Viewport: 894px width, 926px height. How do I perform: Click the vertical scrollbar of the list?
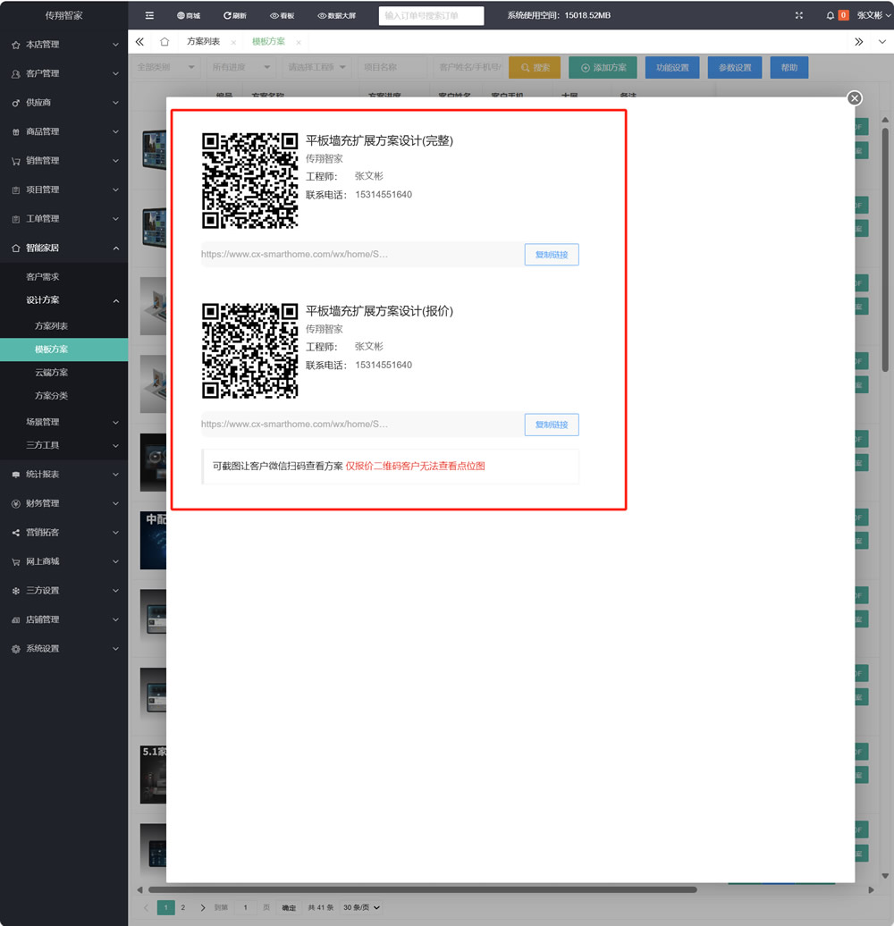[x=885, y=249]
